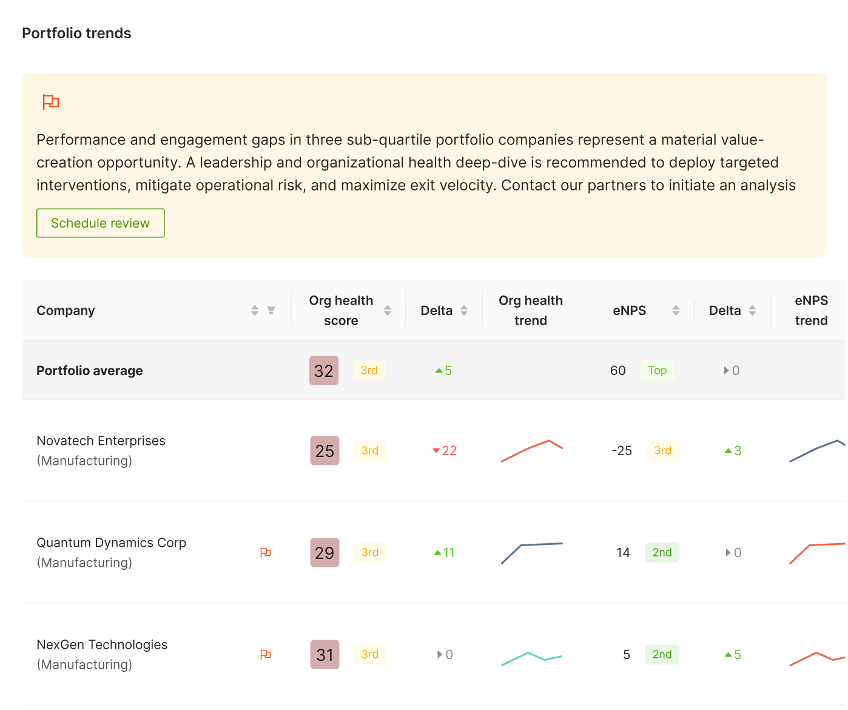The image size is (848, 710).
Task: Open the Company column filter icon
Action: pos(271,311)
